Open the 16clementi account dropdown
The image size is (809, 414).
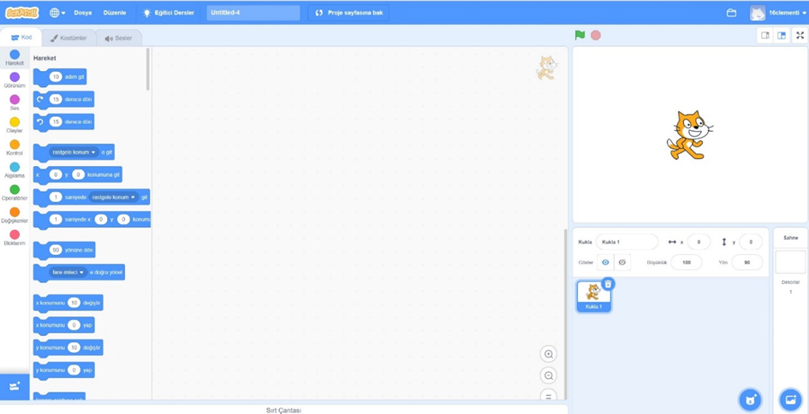788,13
